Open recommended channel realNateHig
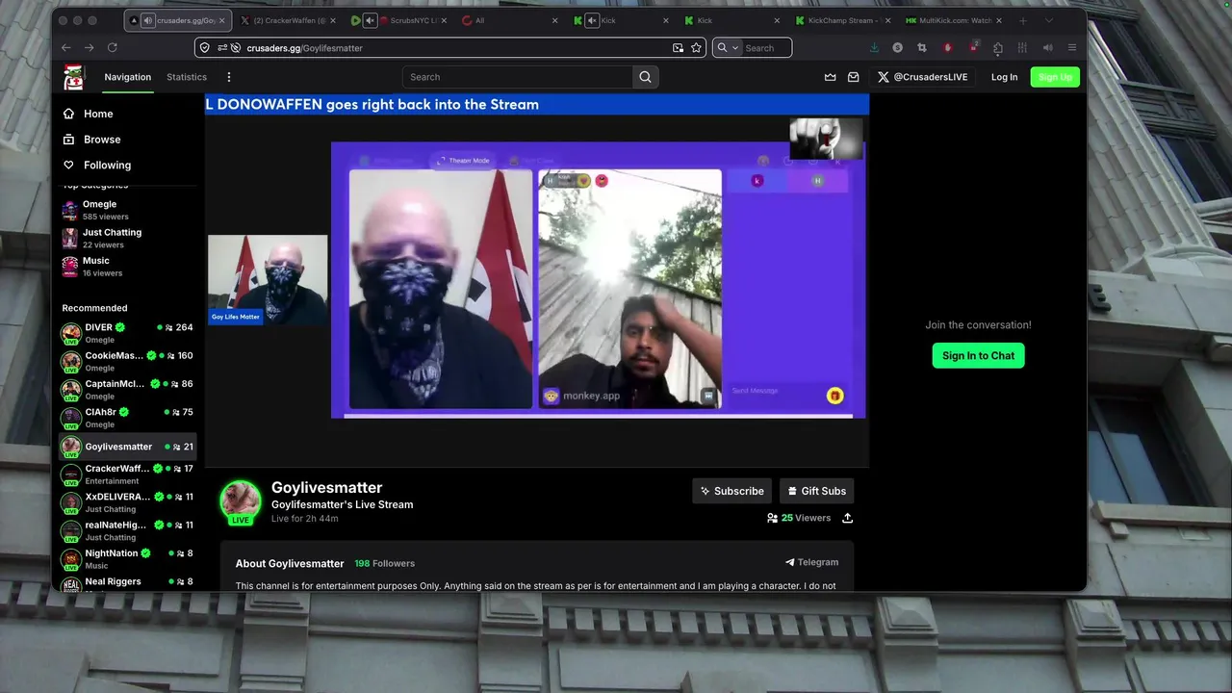The width and height of the screenshot is (1232, 693). click(x=129, y=530)
